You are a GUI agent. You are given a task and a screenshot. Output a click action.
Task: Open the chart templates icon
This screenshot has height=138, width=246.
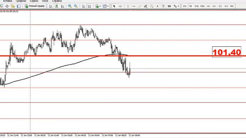[105, 6]
